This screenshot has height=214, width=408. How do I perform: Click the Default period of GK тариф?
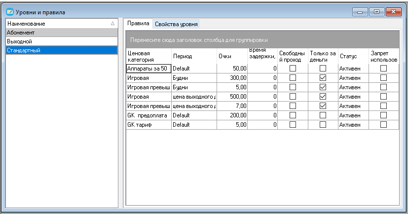click(194, 125)
